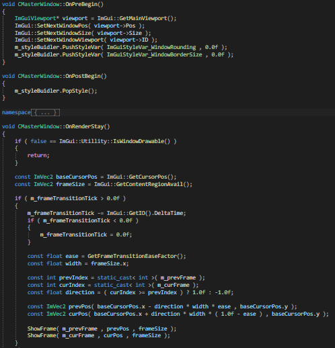Place cursor on OnPostBegin function name
Screen dimensions: 335x348
(83, 76)
